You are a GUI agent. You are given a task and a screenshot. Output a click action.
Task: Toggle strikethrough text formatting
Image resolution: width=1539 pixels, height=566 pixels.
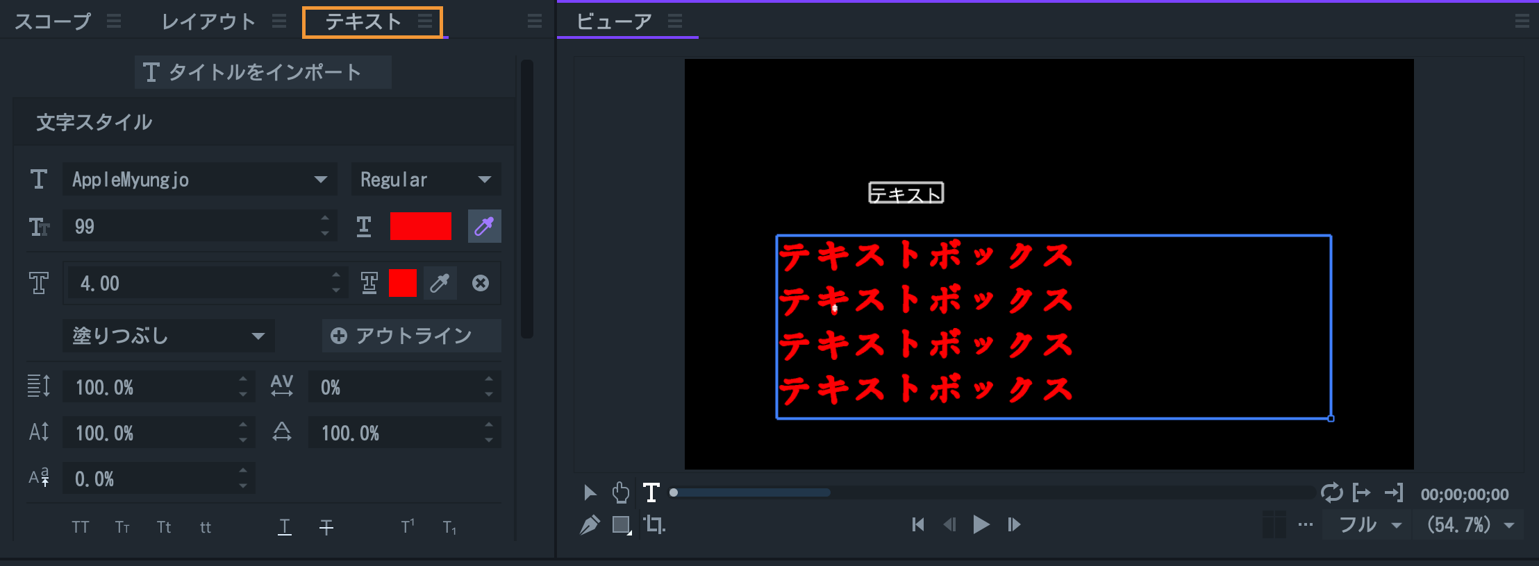coord(326,527)
